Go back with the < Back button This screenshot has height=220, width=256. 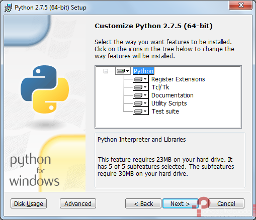(x=143, y=203)
